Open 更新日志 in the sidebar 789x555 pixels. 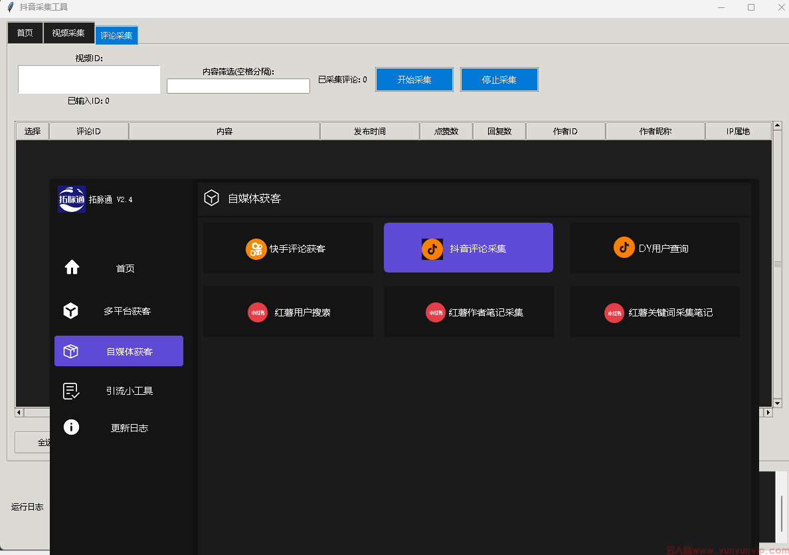point(119,427)
